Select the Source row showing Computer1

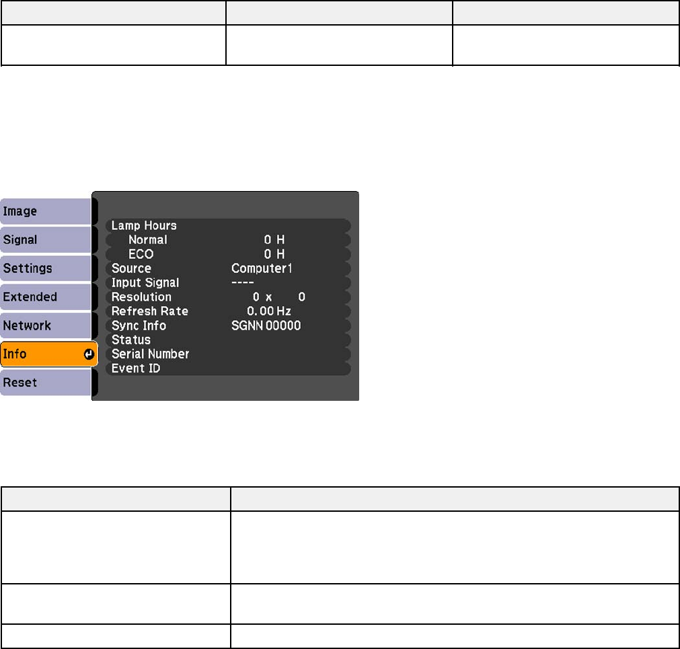(228, 268)
